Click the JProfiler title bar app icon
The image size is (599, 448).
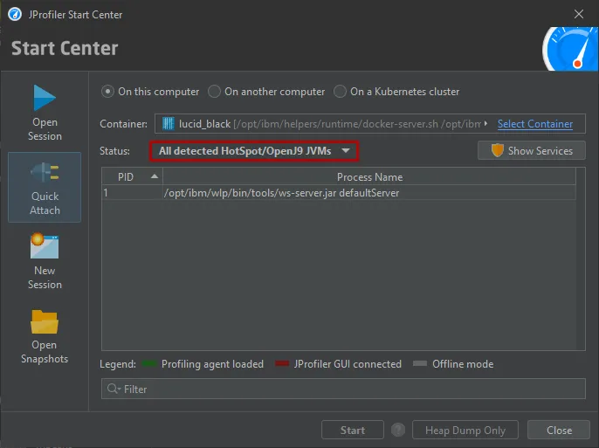point(15,15)
